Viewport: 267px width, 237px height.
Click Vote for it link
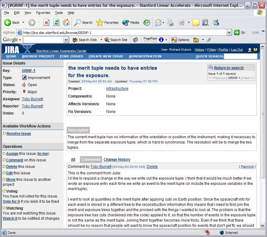tap(11, 202)
